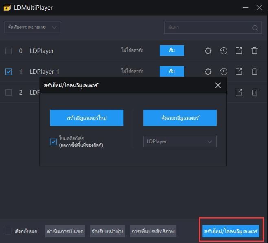Image resolution: width=268 pixels, height=243 pixels.
Task: Toggle small disk mode checkbox
Action: click(x=53, y=142)
